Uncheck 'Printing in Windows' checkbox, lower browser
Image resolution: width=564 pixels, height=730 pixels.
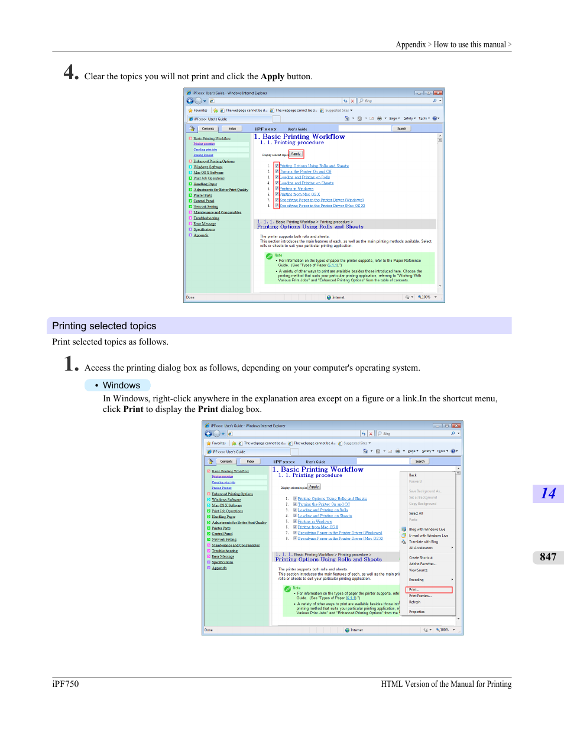[295, 522]
